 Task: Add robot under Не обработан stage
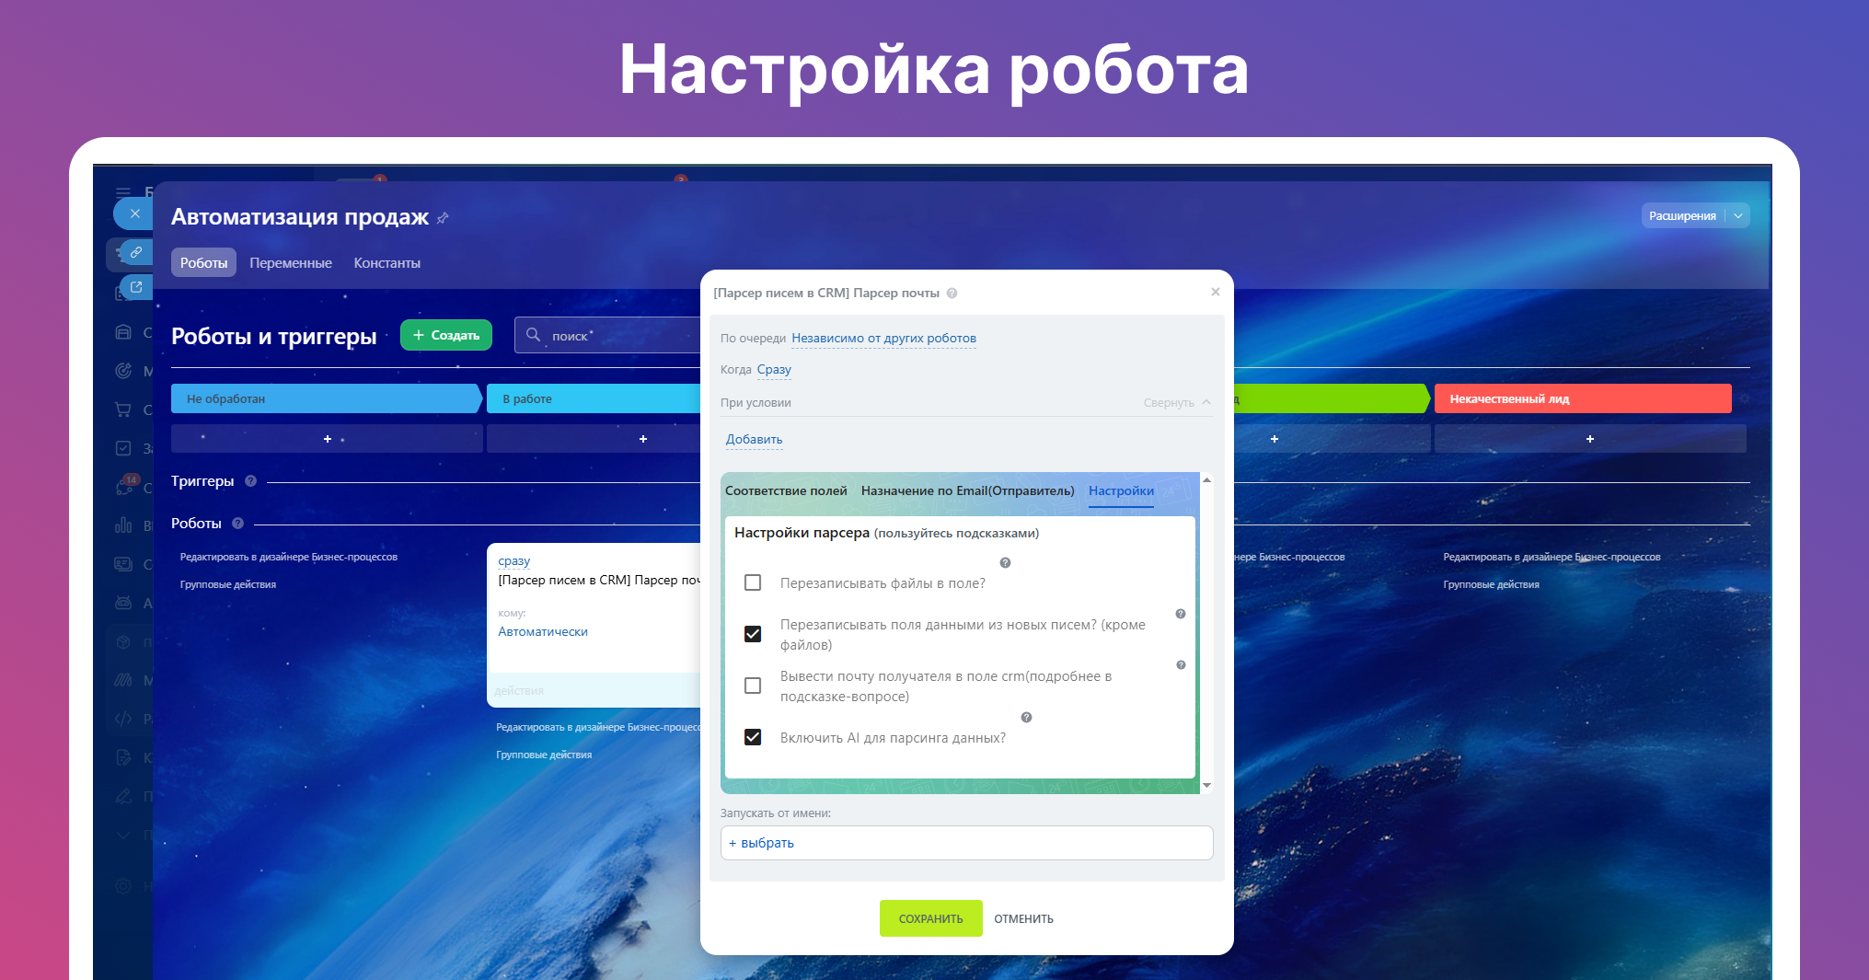[327, 439]
